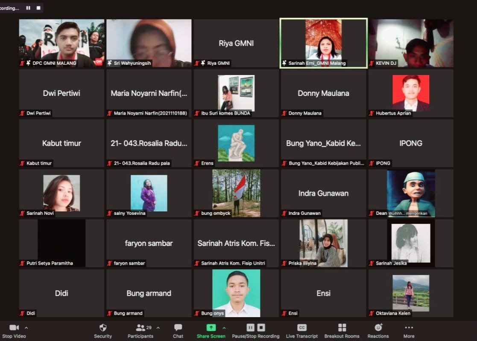Select the DPC GMNI MALANG video tile
The height and width of the screenshot is (341, 477).
(x=61, y=43)
